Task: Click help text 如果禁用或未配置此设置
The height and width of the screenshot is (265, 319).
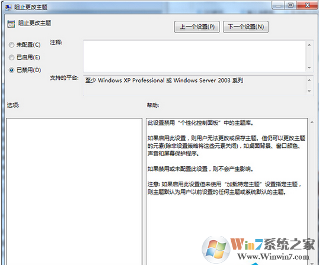Action: pos(200,169)
